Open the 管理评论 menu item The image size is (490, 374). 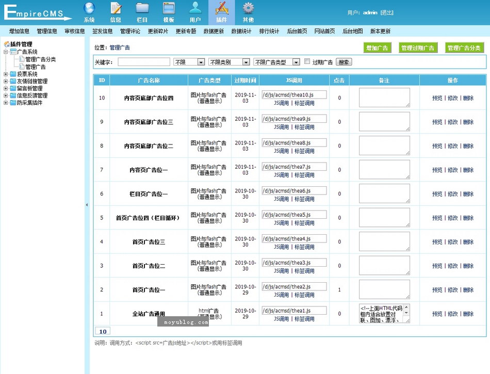(130, 31)
